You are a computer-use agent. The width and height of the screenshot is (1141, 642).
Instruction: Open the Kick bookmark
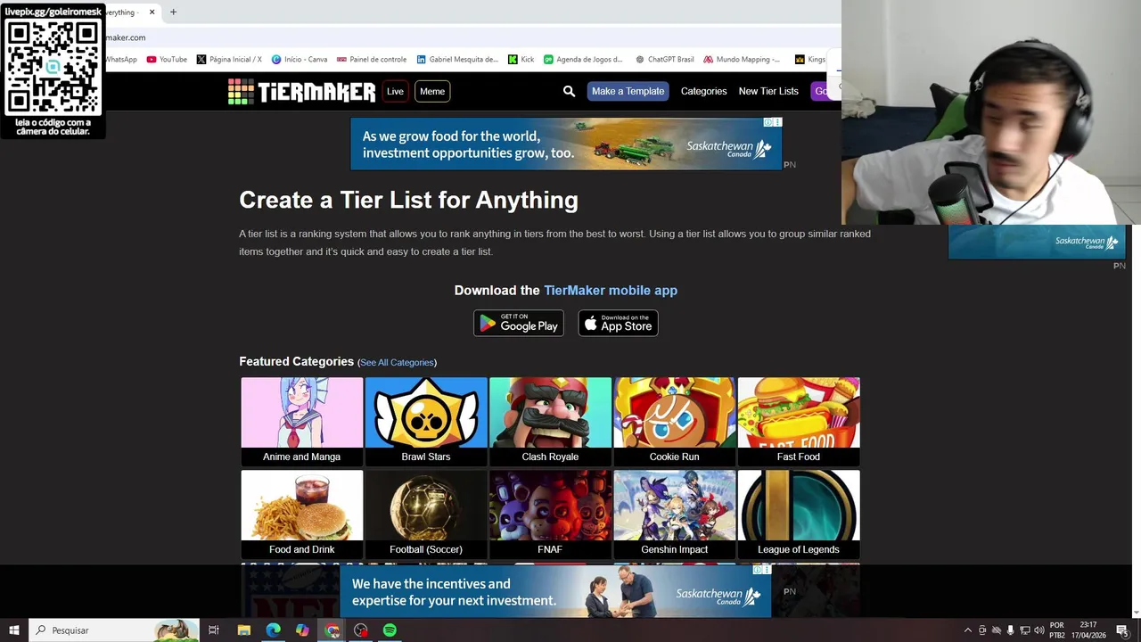pos(521,60)
